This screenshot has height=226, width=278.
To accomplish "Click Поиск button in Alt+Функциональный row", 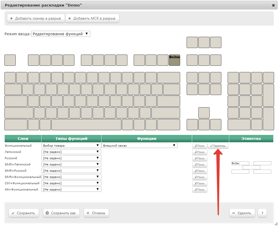I will tap(200, 190).
